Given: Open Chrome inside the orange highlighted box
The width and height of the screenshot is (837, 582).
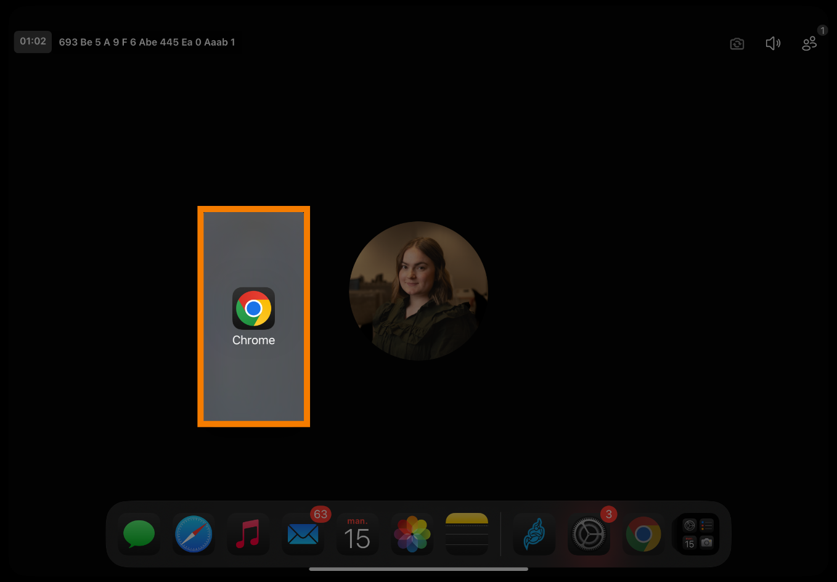Looking at the screenshot, I should pyautogui.click(x=253, y=308).
